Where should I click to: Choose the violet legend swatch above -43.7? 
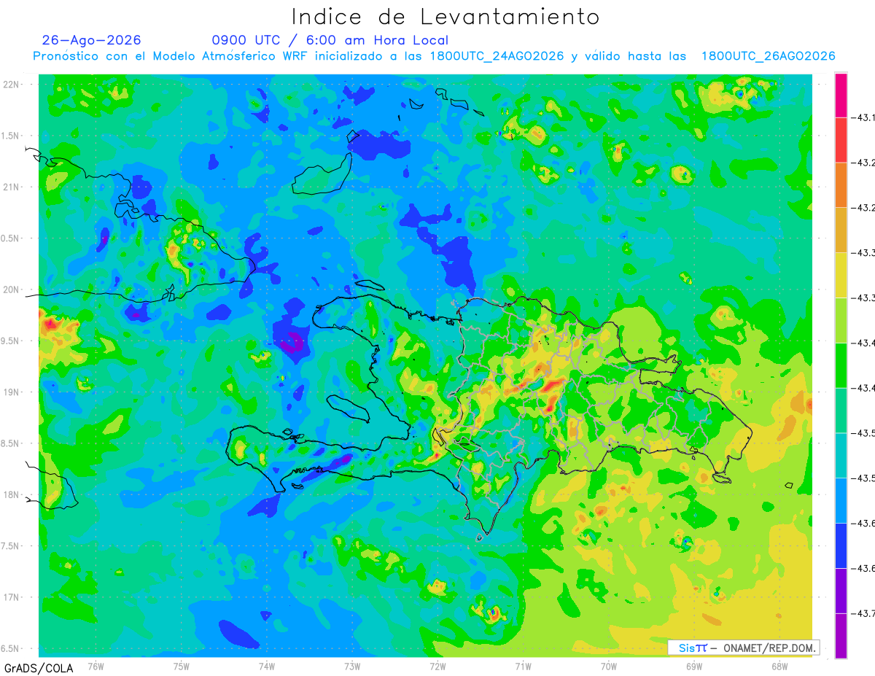[x=841, y=591]
